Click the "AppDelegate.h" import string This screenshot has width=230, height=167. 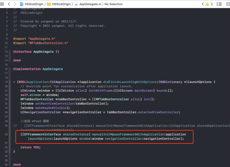click(x=42, y=39)
